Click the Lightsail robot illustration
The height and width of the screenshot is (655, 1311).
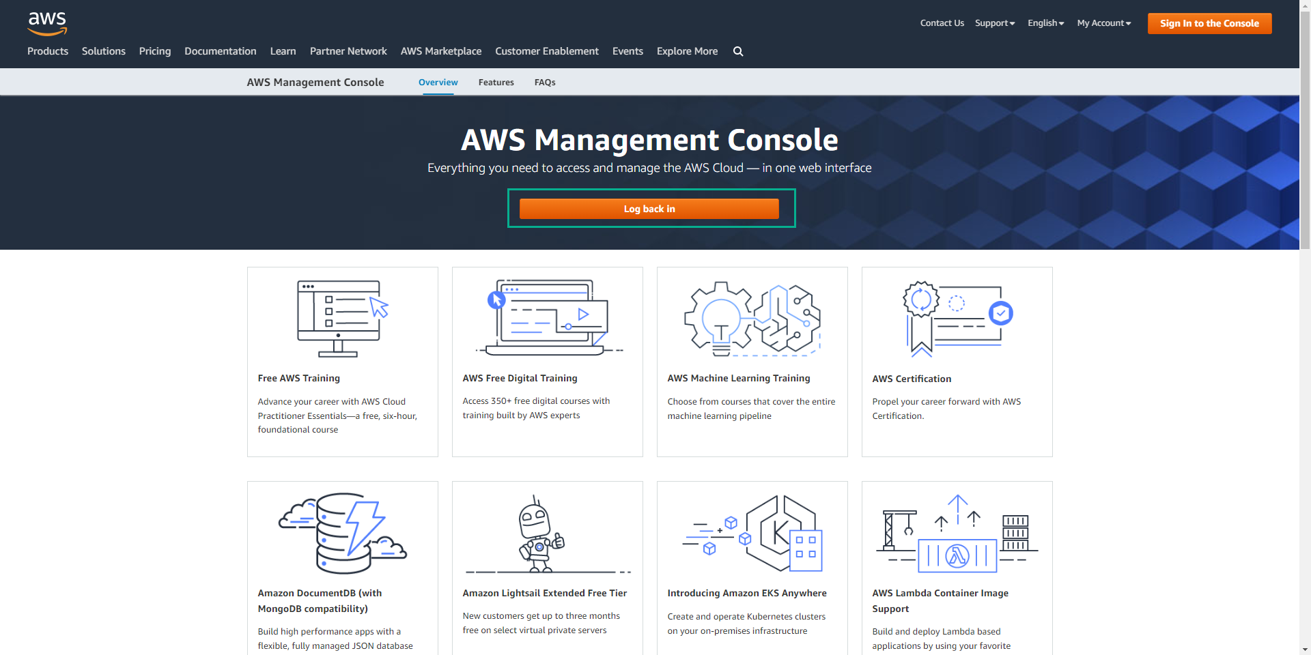[548, 534]
